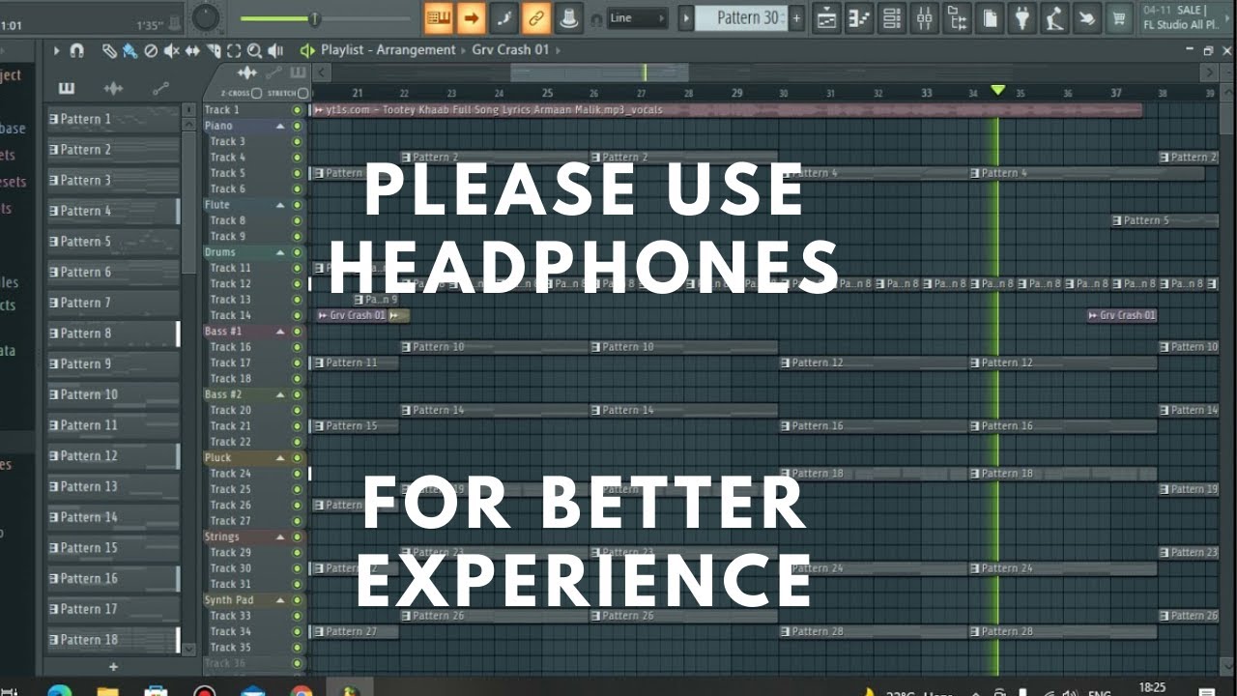Click the plus button beside Pattern 30
Viewport: 1237px width, 696px height.
796,17
